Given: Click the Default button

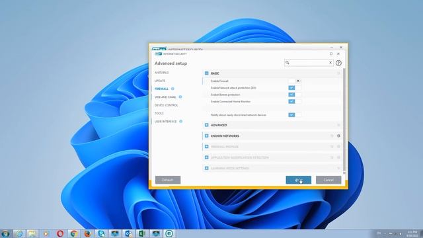Looking at the screenshot, I should pyautogui.click(x=168, y=180).
